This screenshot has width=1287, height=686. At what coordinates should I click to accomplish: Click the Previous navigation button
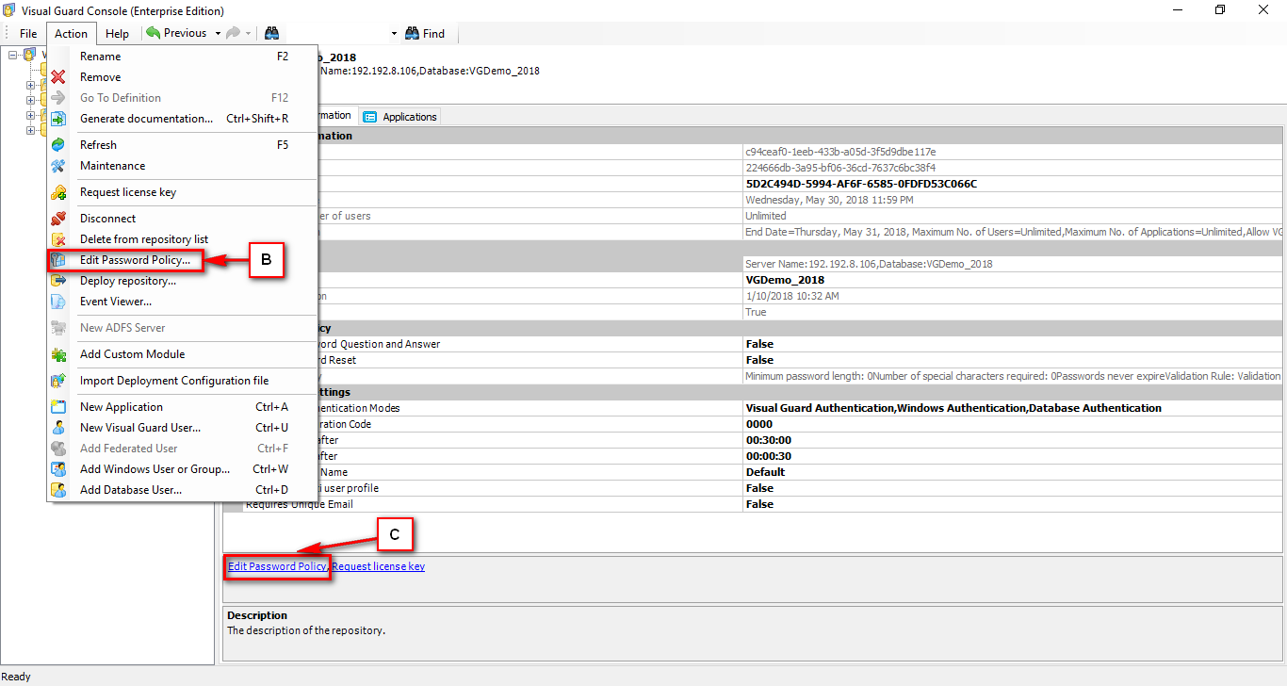[176, 33]
